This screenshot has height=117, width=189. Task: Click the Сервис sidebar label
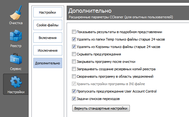click(x=16, y=69)
